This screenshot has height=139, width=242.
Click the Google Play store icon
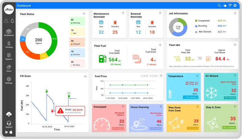point(7,132)
